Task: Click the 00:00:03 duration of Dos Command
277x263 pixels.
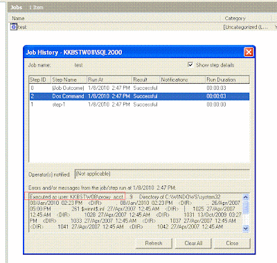Action: (216, 96)
